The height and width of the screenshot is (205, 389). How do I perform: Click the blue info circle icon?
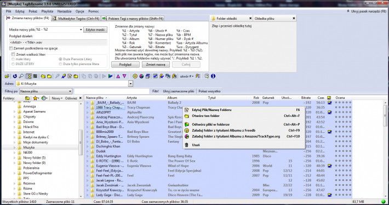(213, 76)
